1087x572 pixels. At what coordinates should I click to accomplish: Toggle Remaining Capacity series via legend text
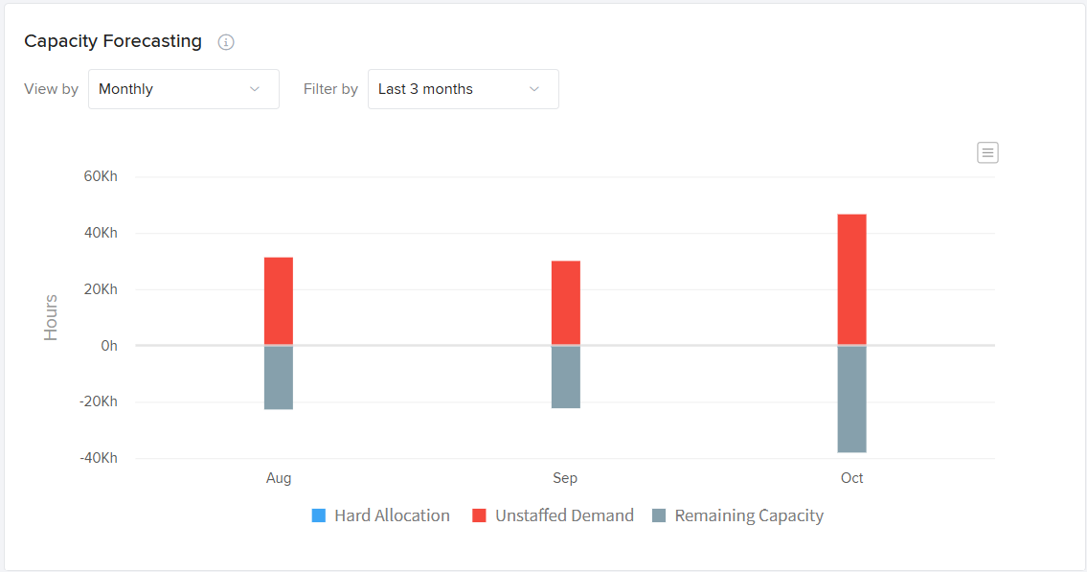(749, 515)
